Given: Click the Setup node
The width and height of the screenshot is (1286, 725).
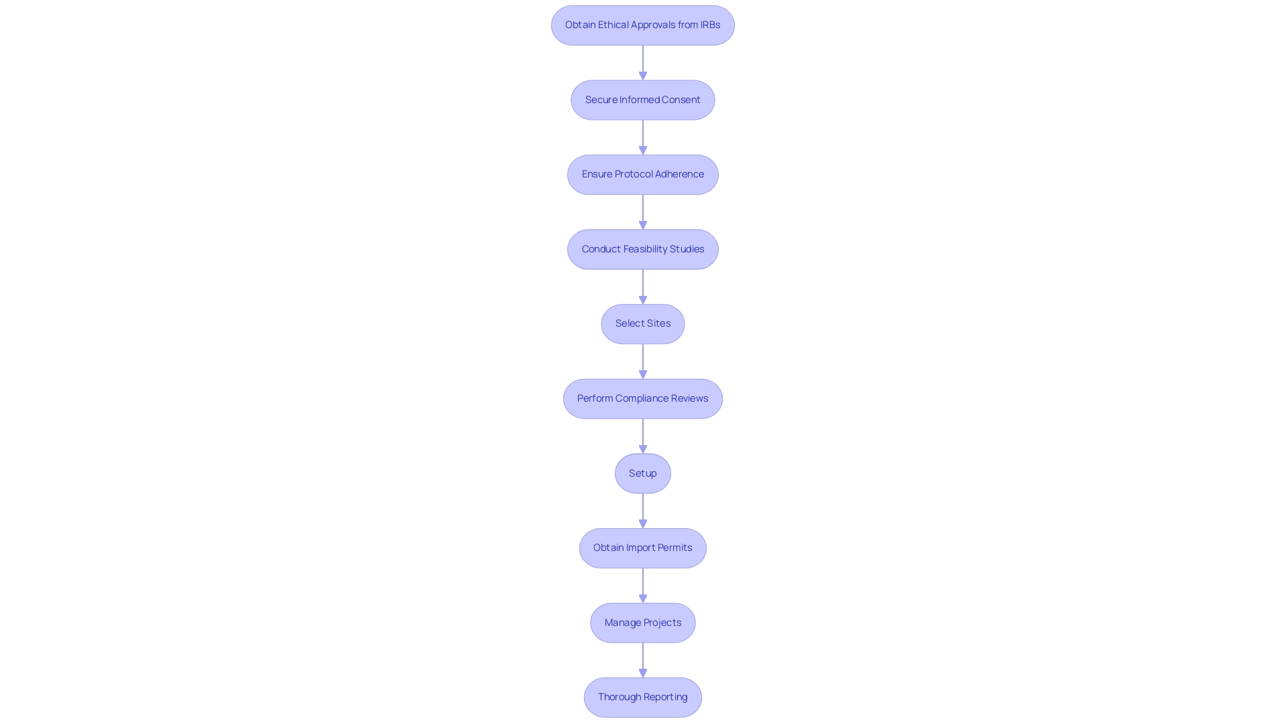Looking at the screenshot, I should pos(642,473).
